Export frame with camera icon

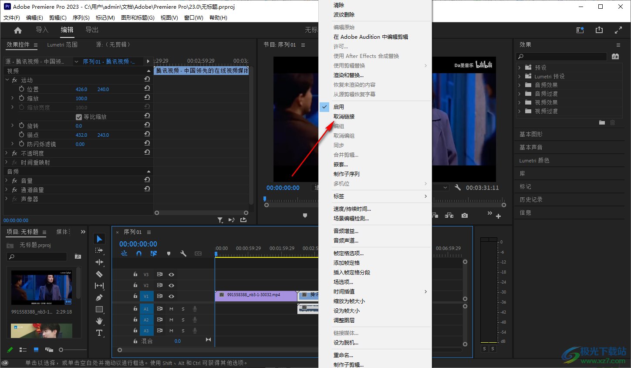pos(465,216)
